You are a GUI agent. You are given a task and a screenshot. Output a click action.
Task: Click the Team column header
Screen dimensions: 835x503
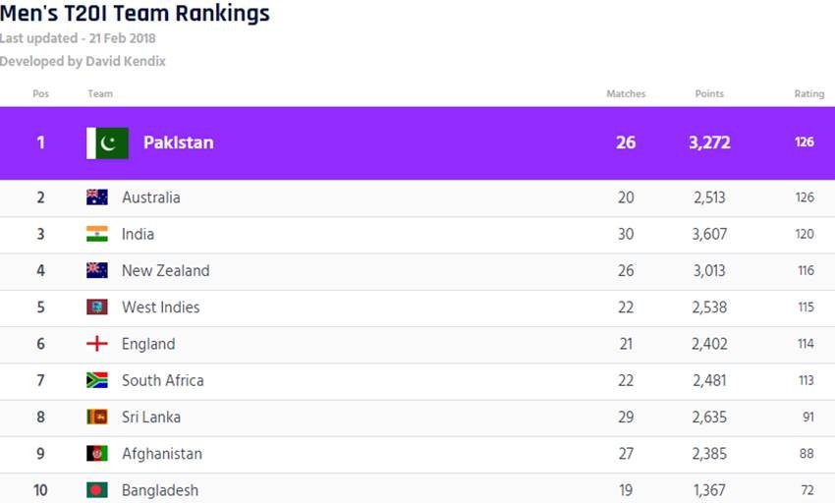point(100,93)
